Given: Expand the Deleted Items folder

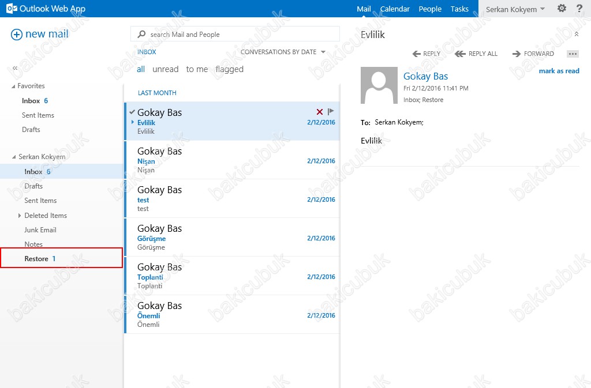Looking at the screenshot, I should 19,216.
